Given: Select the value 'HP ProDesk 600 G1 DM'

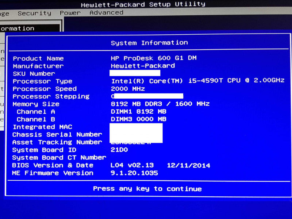Looking at the screenshot, I should (154, 58).
